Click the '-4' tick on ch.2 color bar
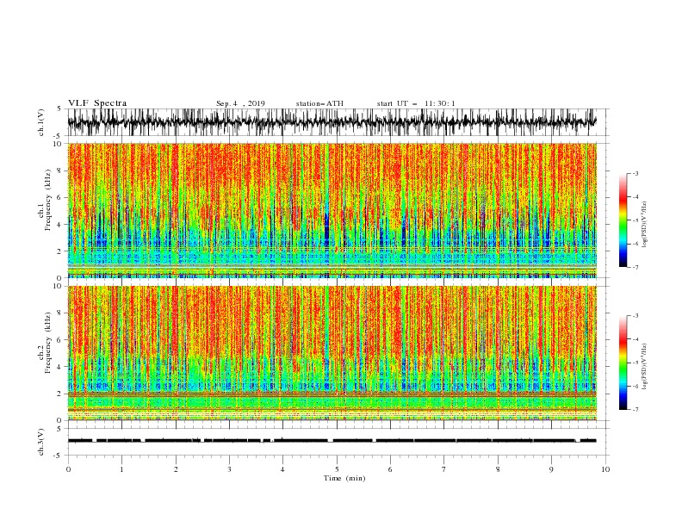The width and height of the screenshot is (682, 527). click(x=635, y=339)
